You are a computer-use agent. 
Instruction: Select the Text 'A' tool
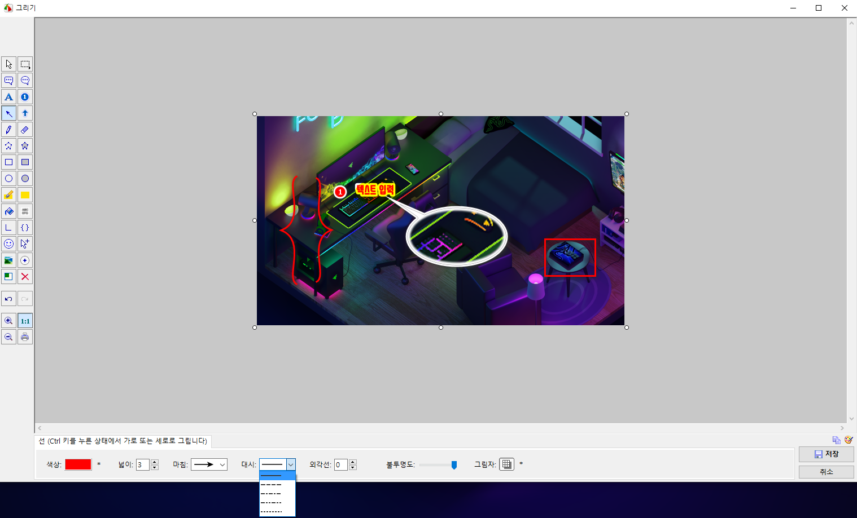click(8, 97)
